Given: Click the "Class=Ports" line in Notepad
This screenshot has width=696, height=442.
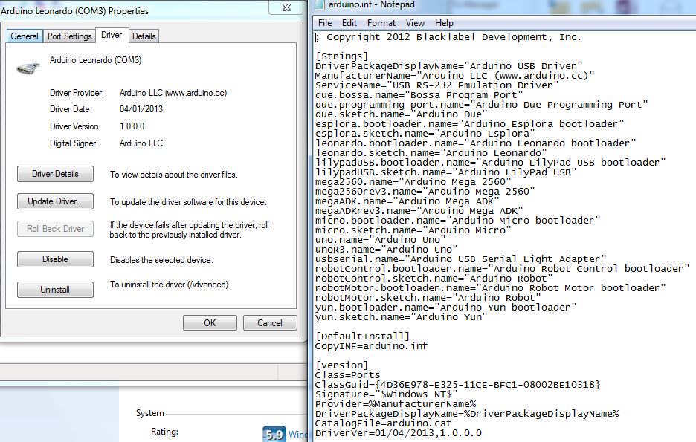Looking at the screenshot, I should coord(347,375).
